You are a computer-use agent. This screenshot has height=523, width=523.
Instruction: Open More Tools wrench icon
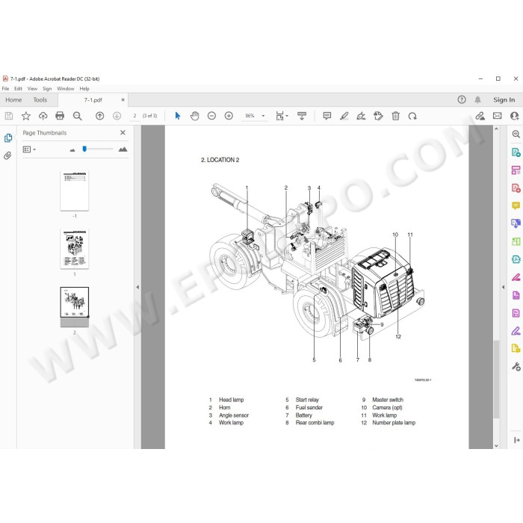(x=516, y=366)
